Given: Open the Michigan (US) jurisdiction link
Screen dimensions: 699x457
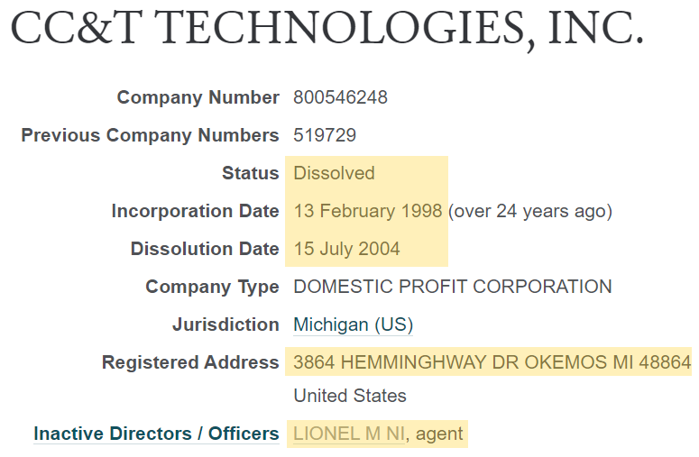Looking at the screenshot, I should point(353,324).
